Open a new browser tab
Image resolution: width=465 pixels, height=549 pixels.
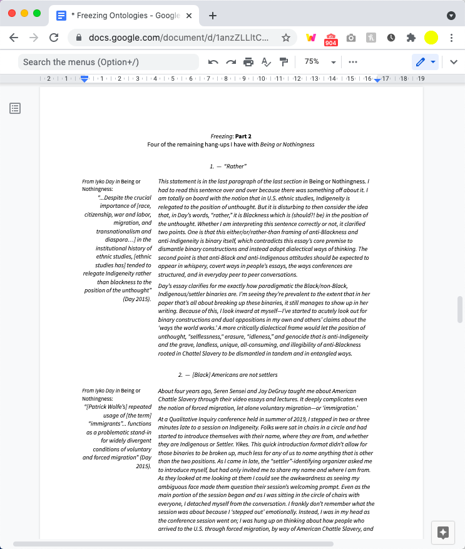tap(213, 15)
